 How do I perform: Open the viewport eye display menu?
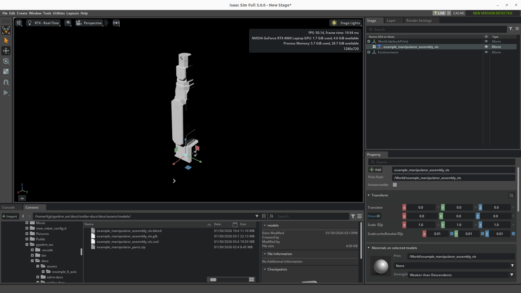pos(68,23)
